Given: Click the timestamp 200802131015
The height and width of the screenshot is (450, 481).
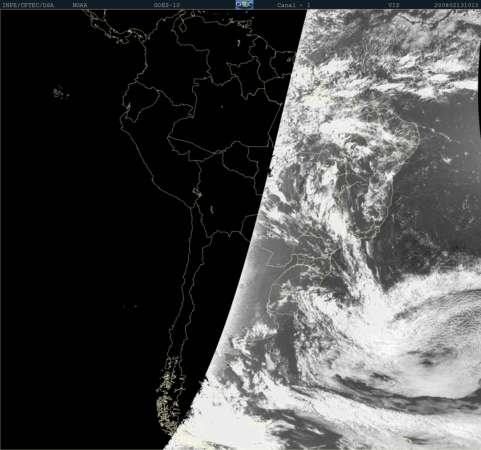Looking at the screenshot, I should coord(456,5).
